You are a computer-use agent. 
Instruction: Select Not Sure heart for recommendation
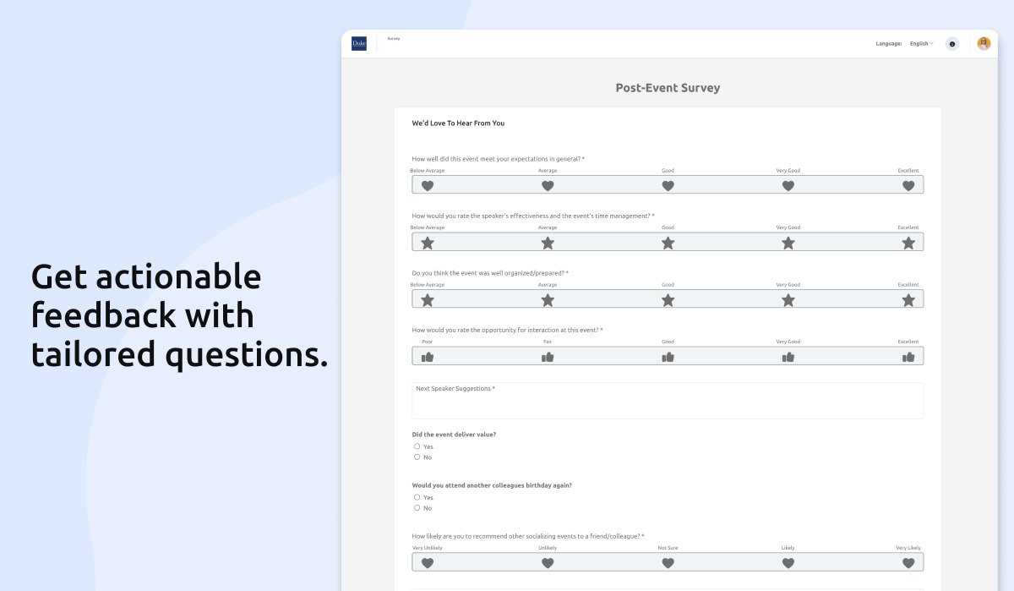pyautogui.click(x=668, y=563)
